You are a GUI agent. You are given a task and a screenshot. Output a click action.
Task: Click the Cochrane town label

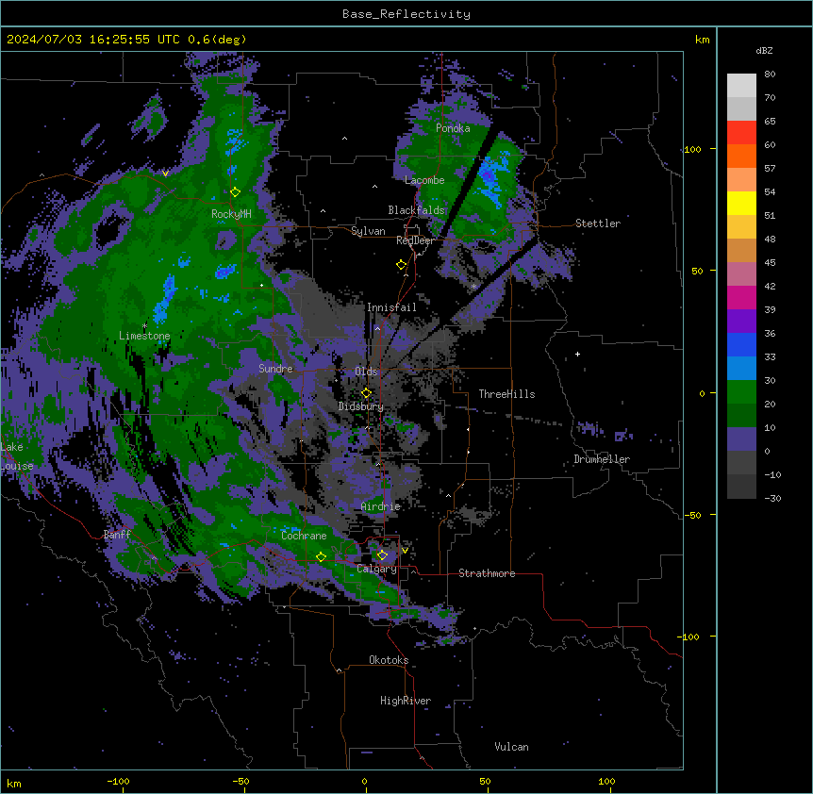pyautogui.click(x=304, y=536)
